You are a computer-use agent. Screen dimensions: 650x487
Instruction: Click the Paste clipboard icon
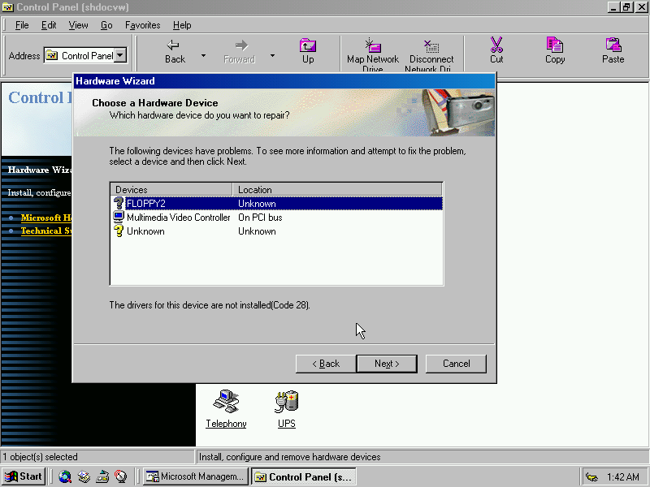click(613, 45)
